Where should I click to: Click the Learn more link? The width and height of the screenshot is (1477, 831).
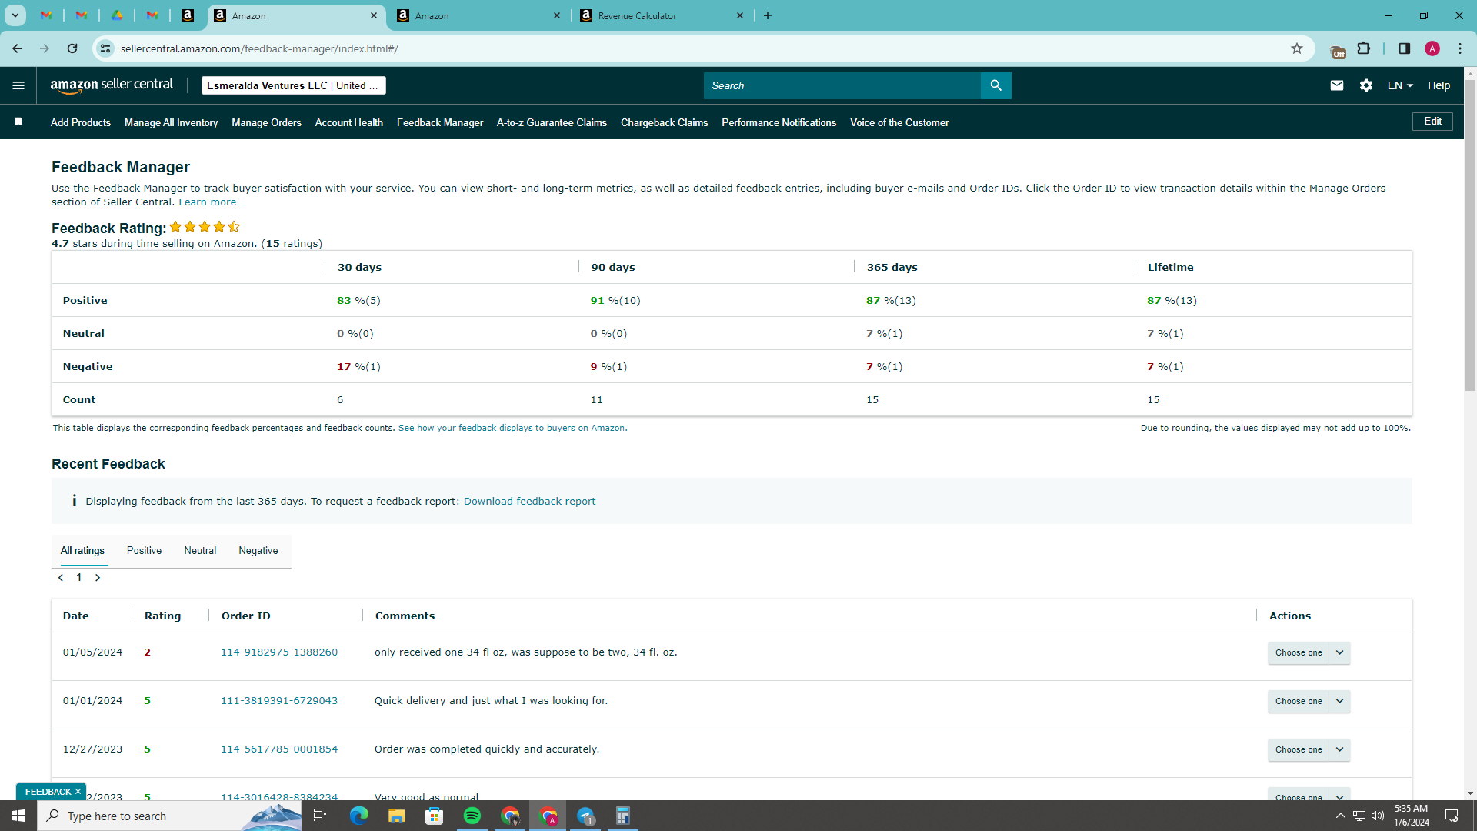tap(208, 202)
